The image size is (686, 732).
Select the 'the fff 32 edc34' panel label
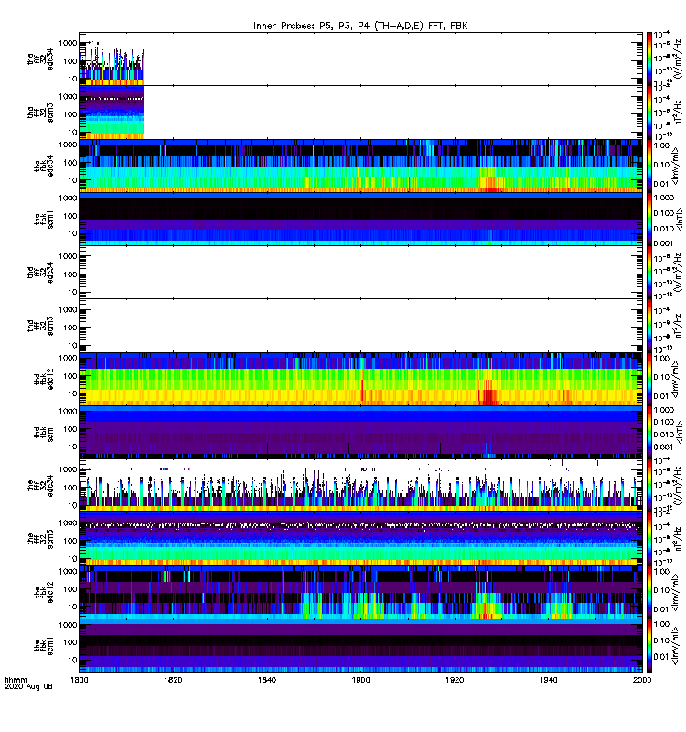40,486
